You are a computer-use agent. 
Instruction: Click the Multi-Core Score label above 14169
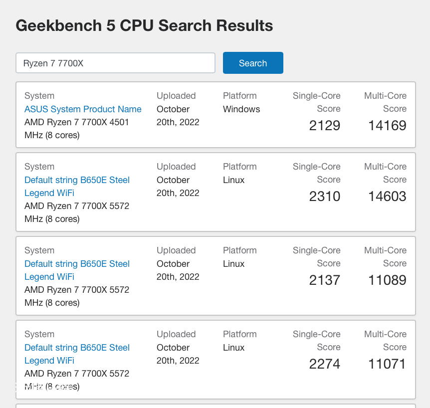click(x=385, y=102)
